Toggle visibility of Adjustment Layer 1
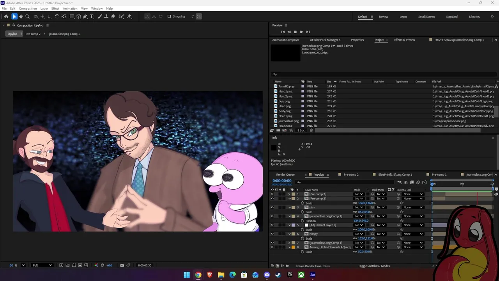This screenshot has width=499, height=281. [272, 225]
